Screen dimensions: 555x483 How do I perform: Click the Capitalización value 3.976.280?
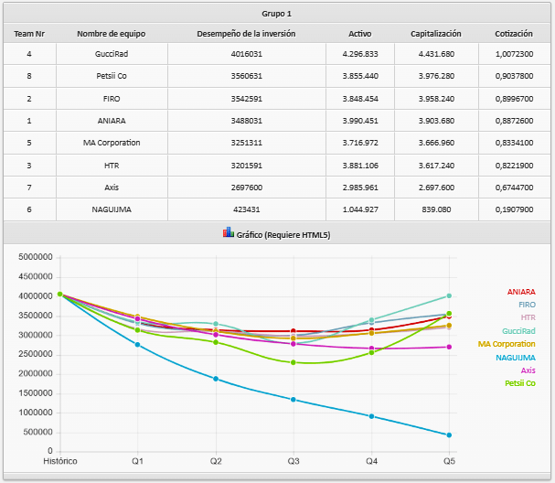point(436,76)
